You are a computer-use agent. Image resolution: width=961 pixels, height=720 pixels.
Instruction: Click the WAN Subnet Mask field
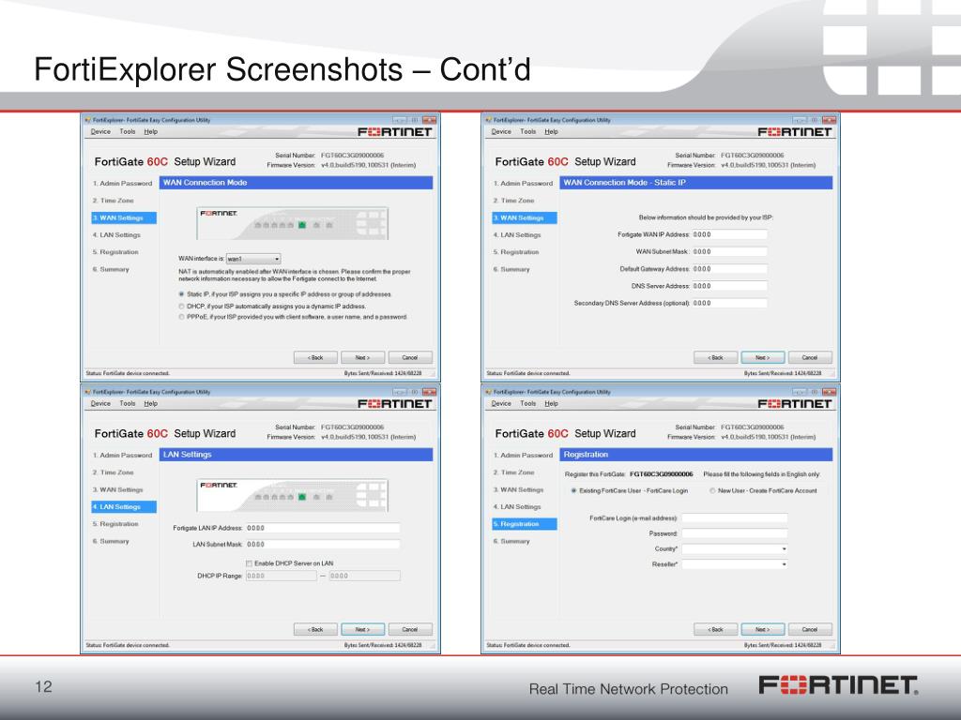[729, 251]
